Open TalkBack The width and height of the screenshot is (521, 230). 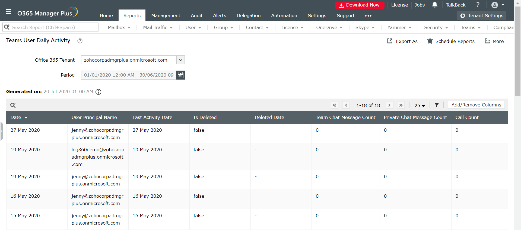[455, 5]
